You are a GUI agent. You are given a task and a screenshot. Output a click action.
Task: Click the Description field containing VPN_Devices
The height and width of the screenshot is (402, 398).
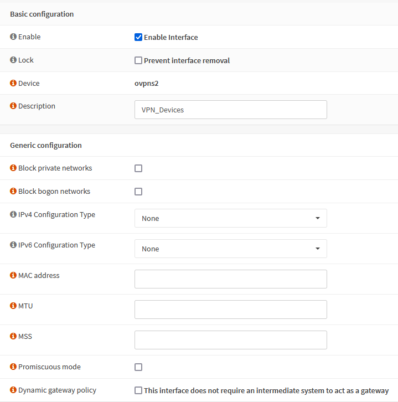tap(231, 110)
